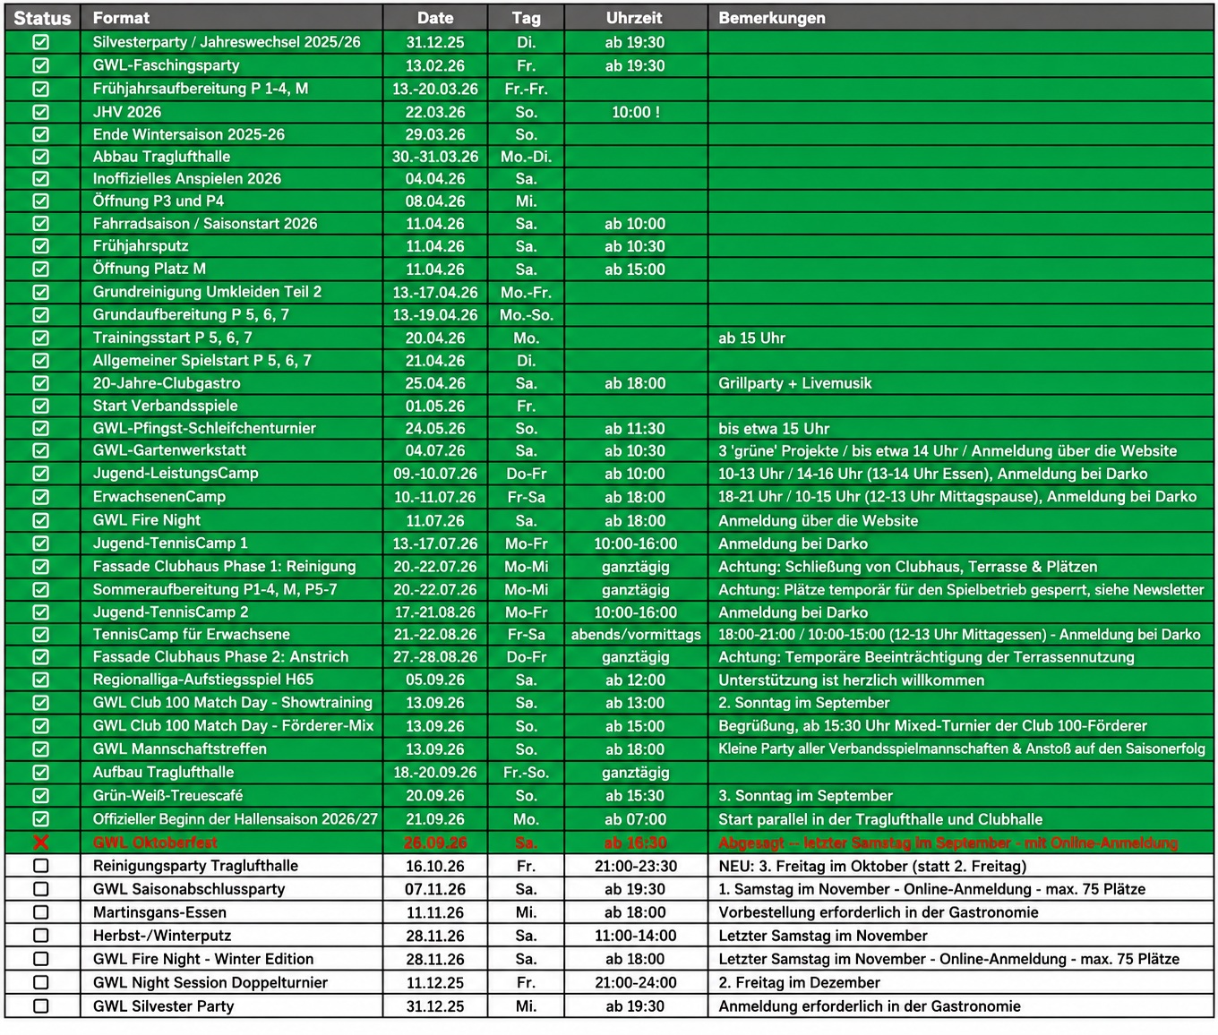This screenshot has height=1035, width=1218.
Task: Tick the Martinsgans-Essen checkbox
Action: 41,912
